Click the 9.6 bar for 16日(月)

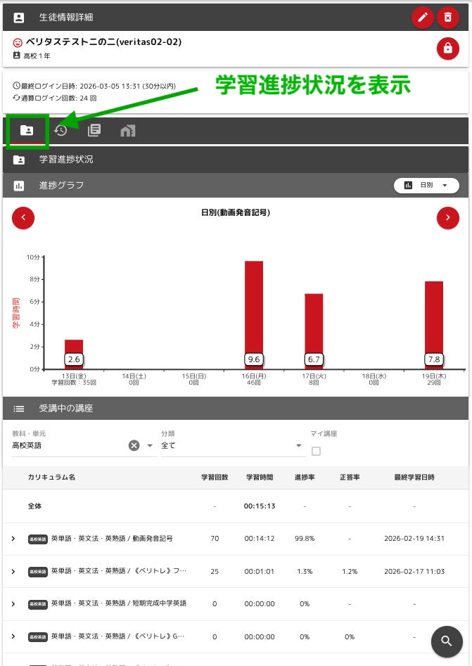[x=254, y=315]
